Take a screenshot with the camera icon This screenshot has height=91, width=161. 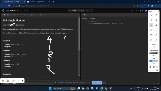coord(154,67)
